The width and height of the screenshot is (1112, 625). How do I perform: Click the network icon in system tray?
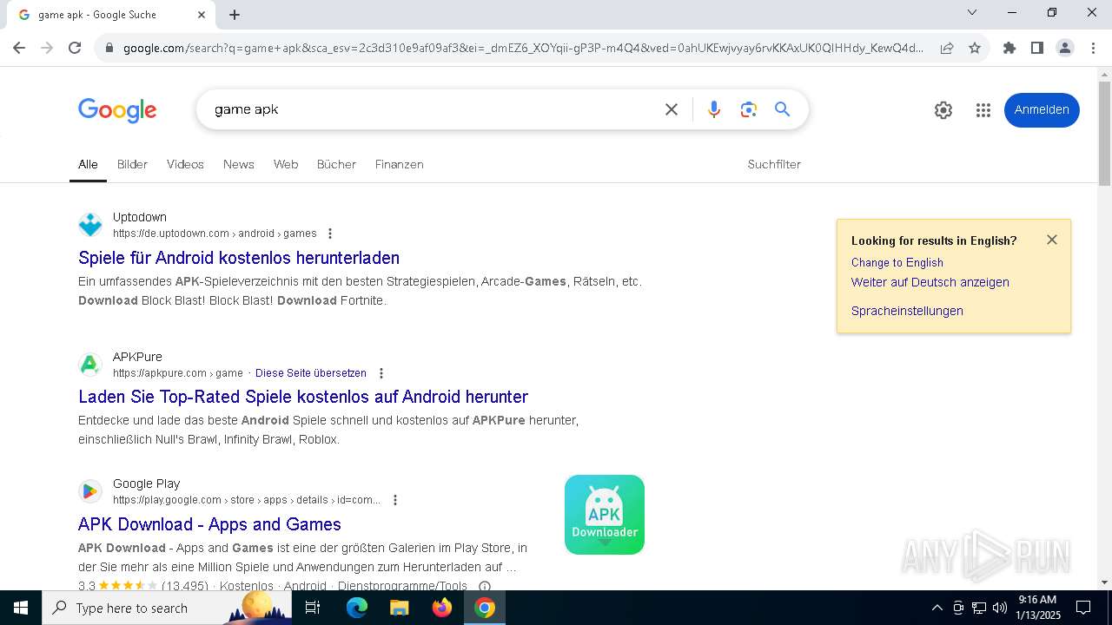tap(979, 608)
